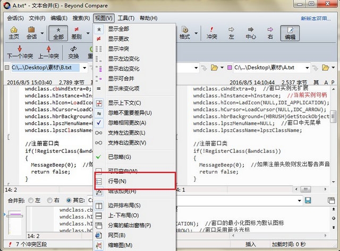The width and height of the screenshot is (340, 251).
Task: Open center pane path dropdown arrow
Action: (196, 68)
